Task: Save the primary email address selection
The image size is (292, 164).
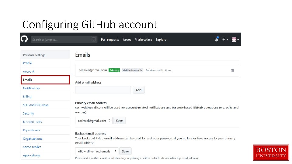Action: [119, 121]
